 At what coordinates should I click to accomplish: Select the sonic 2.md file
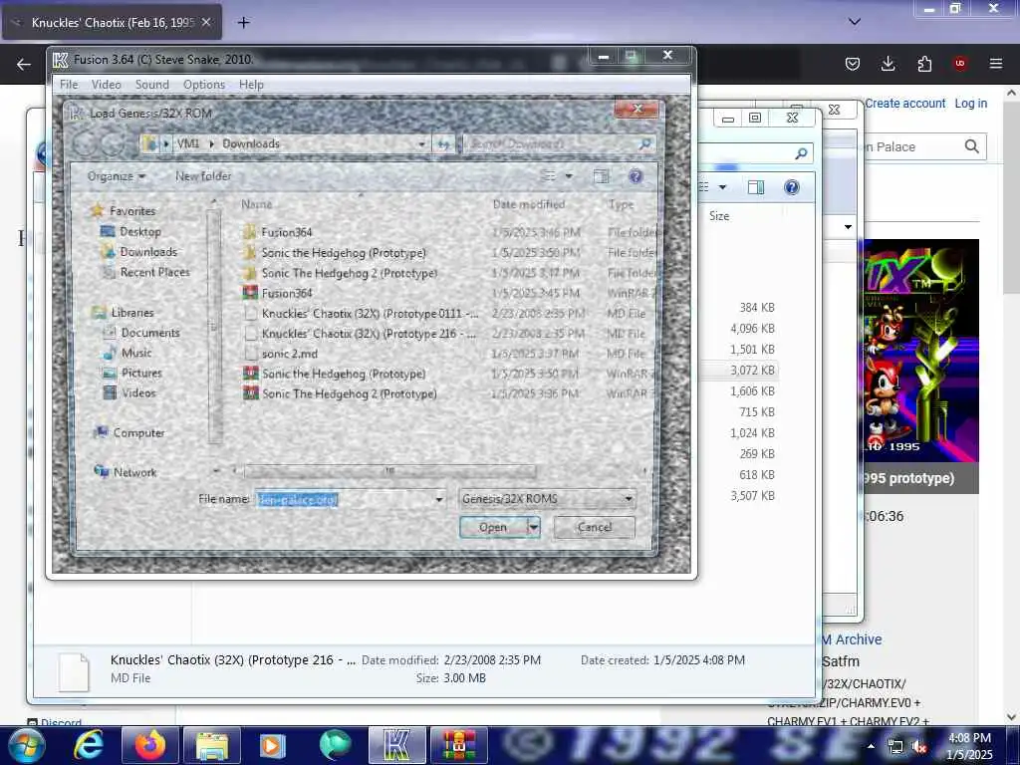click(x=280, y=354)
